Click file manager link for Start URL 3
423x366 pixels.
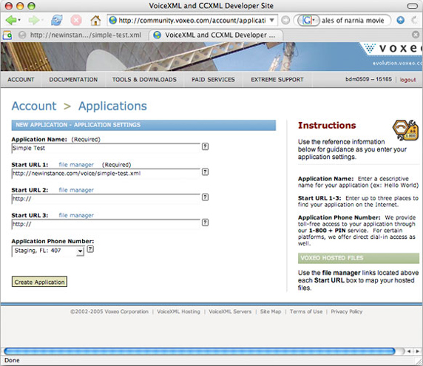[76, 215]
